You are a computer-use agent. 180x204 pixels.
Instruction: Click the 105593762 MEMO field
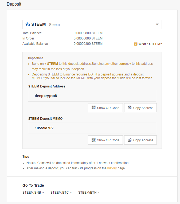click(92, 128)
